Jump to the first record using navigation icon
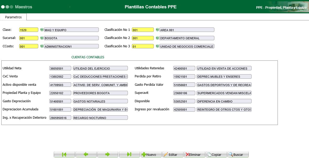 click(x=64, y=154)
